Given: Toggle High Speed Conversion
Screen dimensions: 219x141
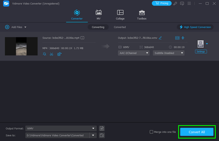Looking at the screenshot, I should 195,27.
